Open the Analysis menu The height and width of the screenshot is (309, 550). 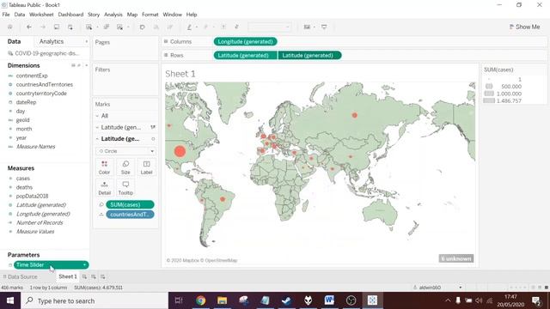(113, 15)
